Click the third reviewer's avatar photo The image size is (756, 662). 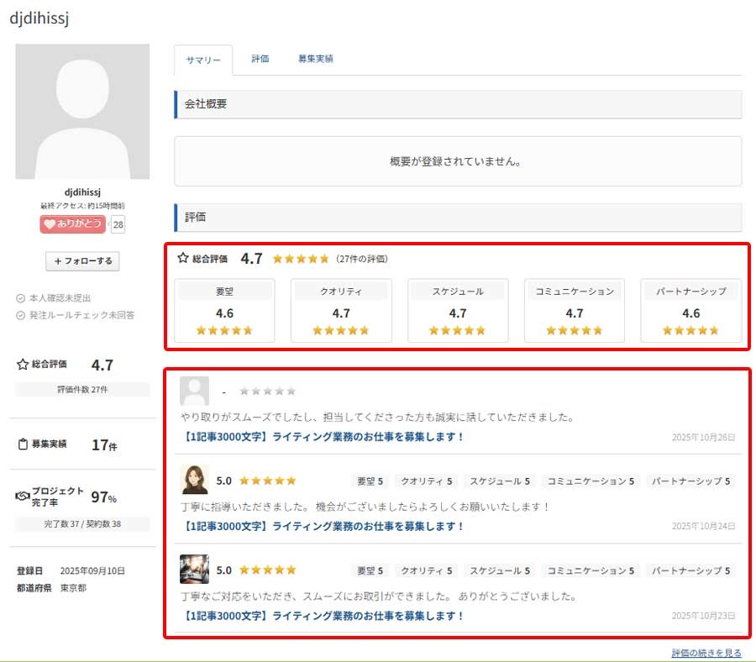195,569
